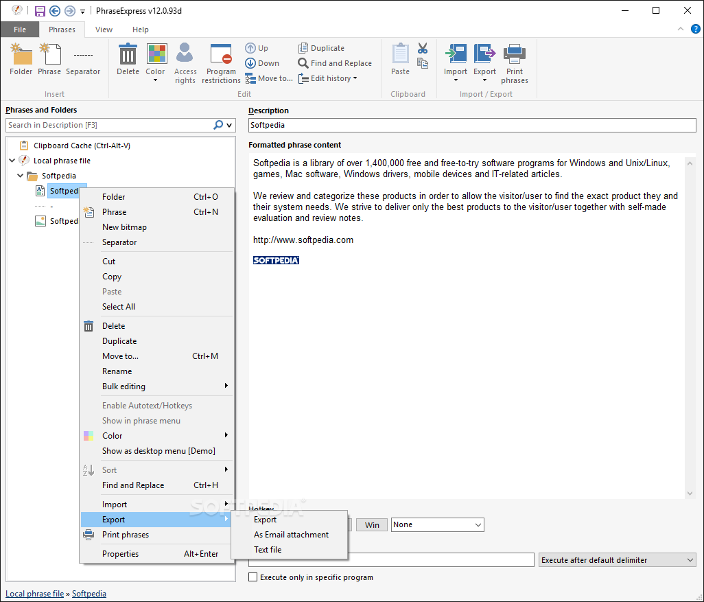Open the Import ribbon button
The height and width of the screenshot is (602, 704).
click(456, 63)
